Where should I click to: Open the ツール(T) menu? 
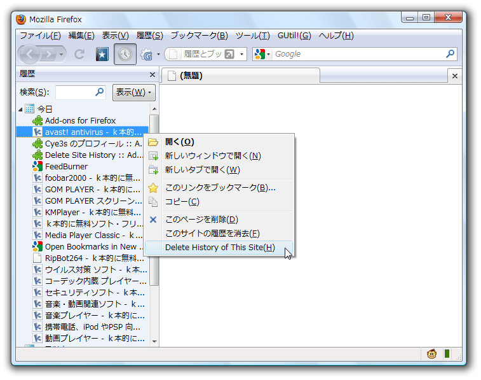[x=252, y=36]
